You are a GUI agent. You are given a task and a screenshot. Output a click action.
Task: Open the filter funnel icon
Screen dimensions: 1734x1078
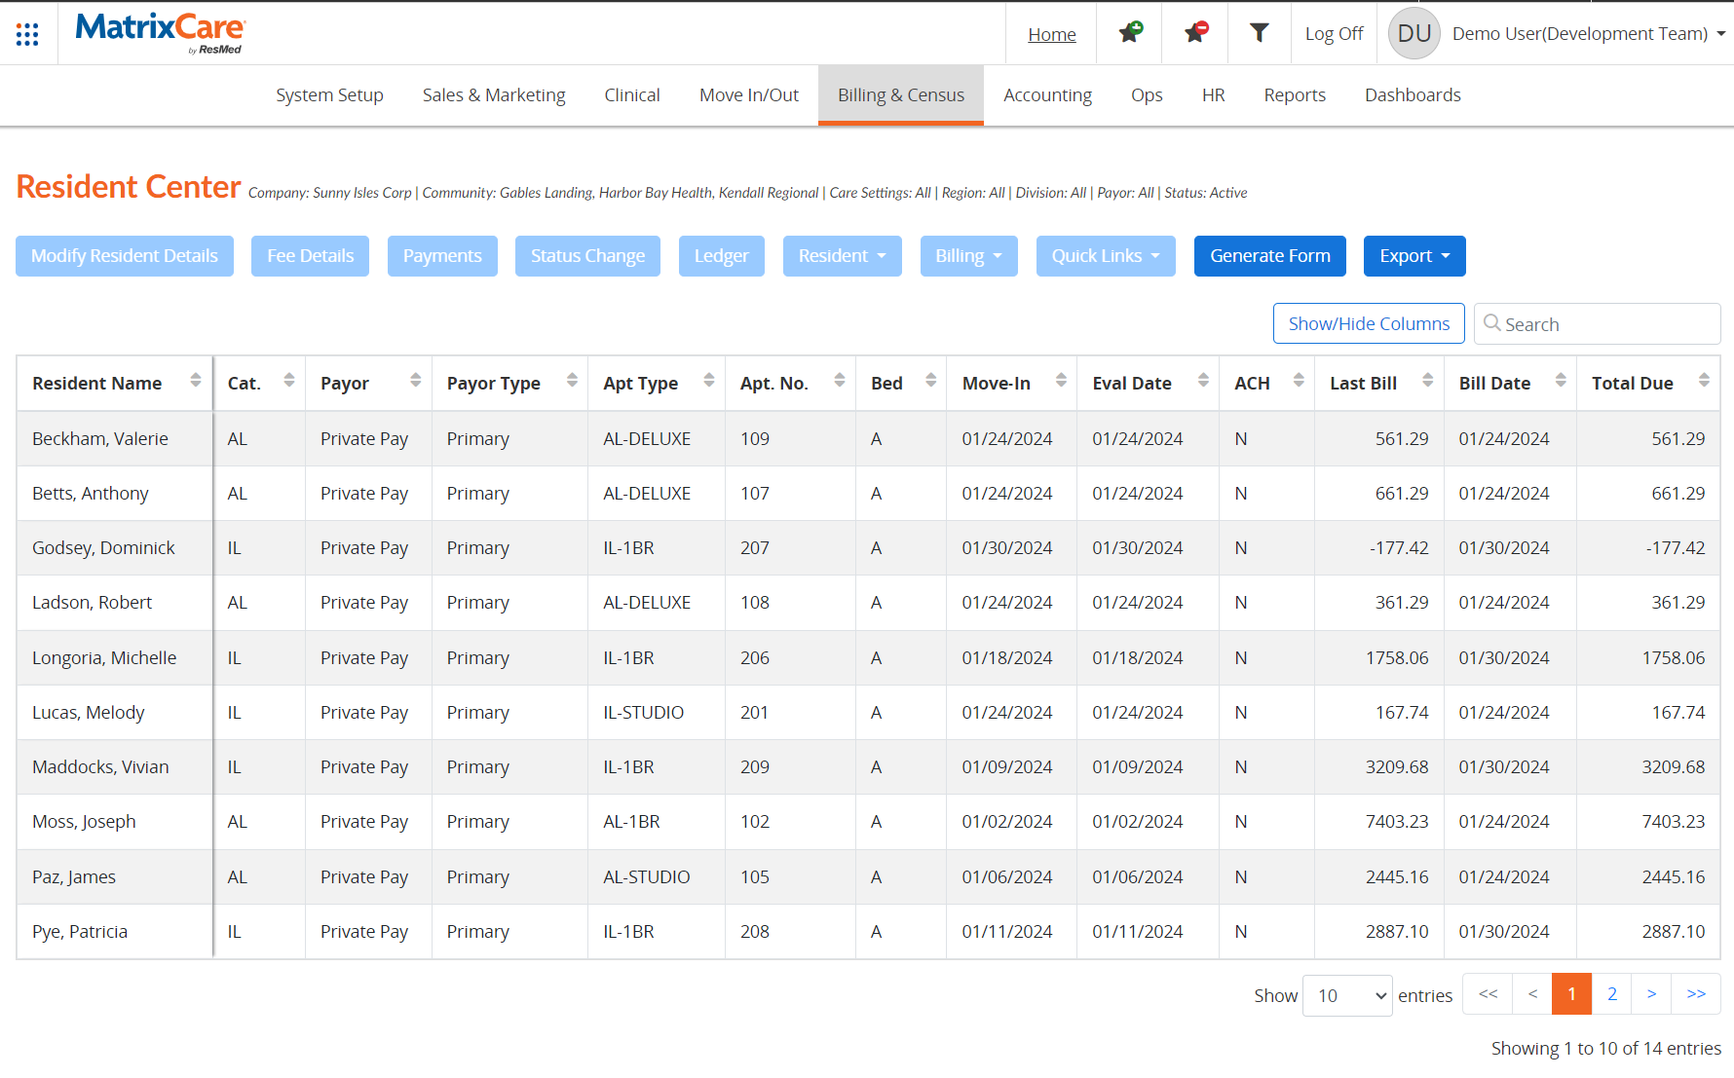click(x=1259, y=32)
